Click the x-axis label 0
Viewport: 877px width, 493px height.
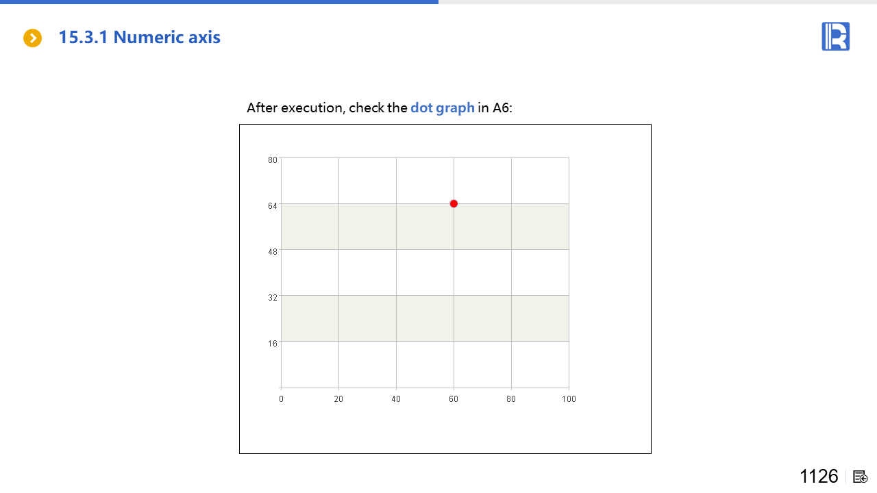[281, 399]
